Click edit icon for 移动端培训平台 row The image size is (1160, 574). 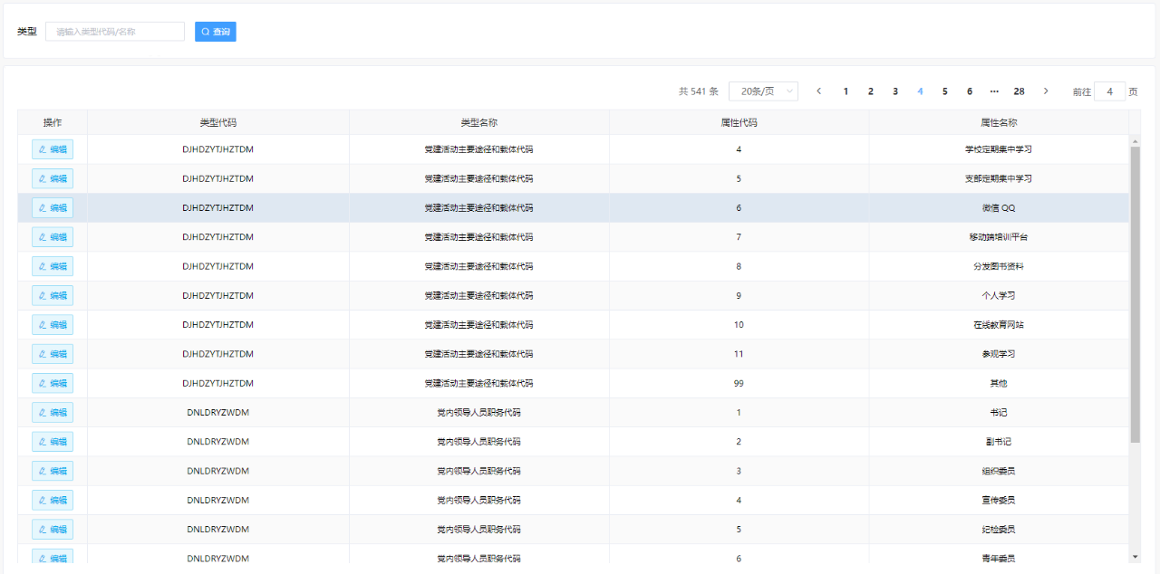(43, 237)
